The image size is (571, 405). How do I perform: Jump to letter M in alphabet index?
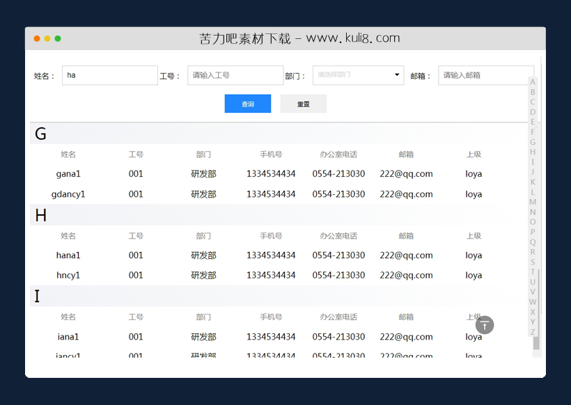(x=532, y=202)
